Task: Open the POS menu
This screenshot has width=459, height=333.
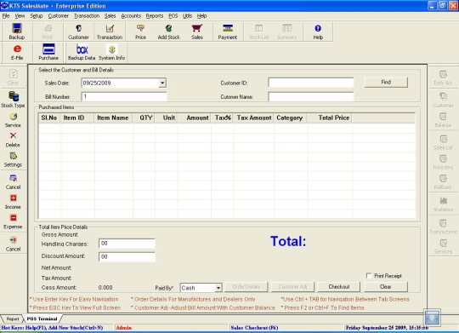Action: pos(173,16)
